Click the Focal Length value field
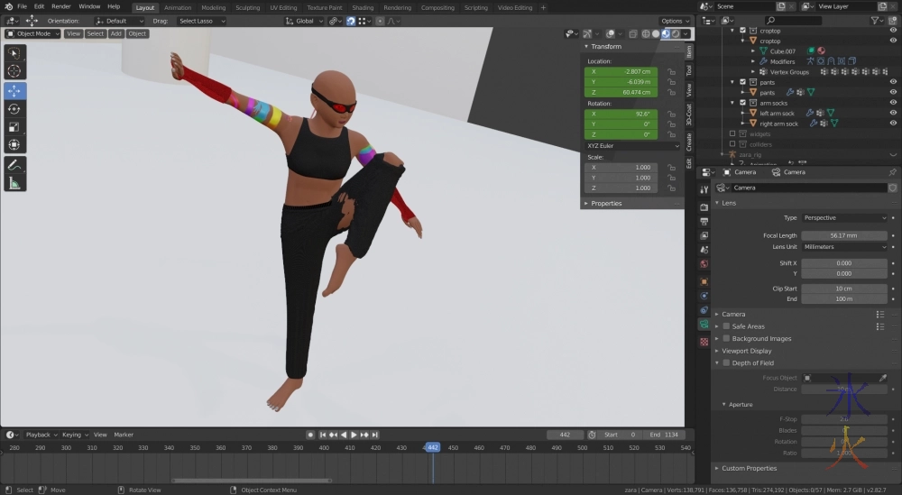Image resolution: width=902 pixels, height=495 pixels. (844, 235)
